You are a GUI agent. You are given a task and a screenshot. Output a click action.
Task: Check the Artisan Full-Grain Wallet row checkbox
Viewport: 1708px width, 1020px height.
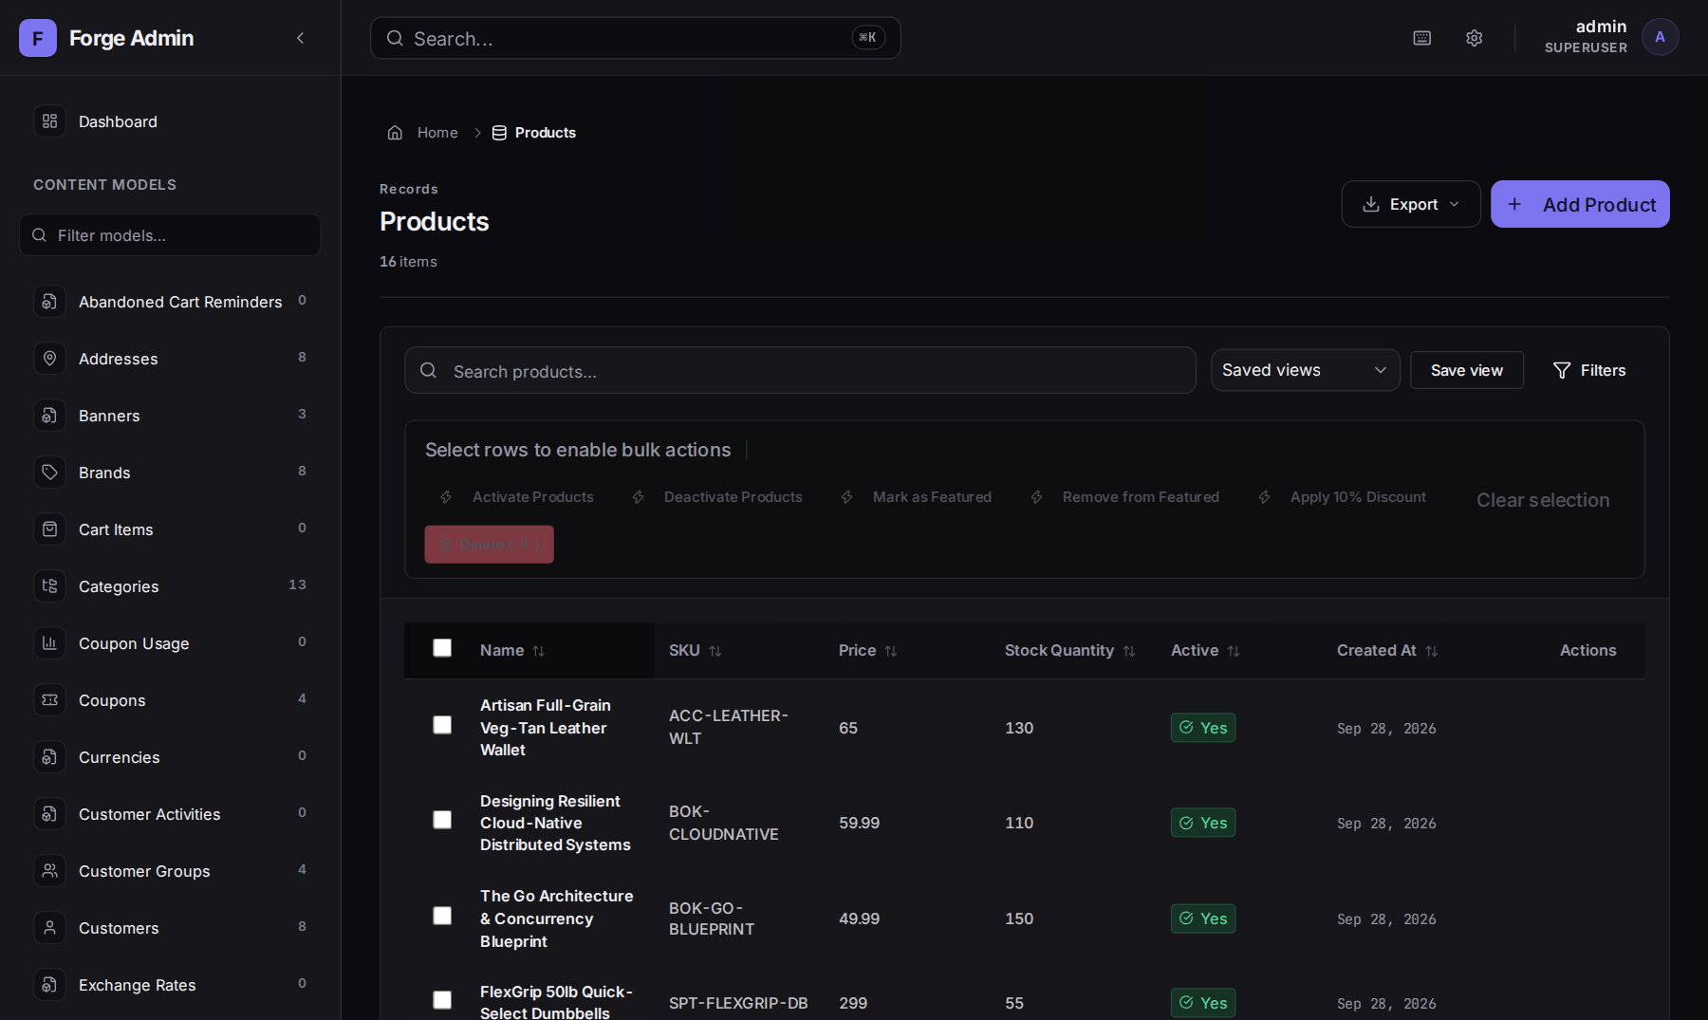442,725
